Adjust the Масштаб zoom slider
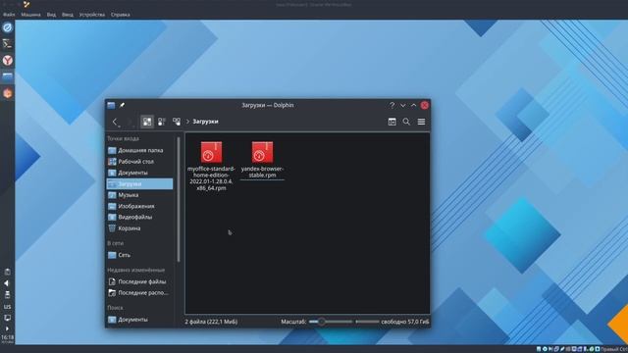The height and width of the screenshot is (353, 628). 331,322
